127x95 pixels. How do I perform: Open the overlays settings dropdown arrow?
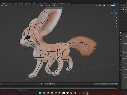pyautogui.click(x=106, y=6)
